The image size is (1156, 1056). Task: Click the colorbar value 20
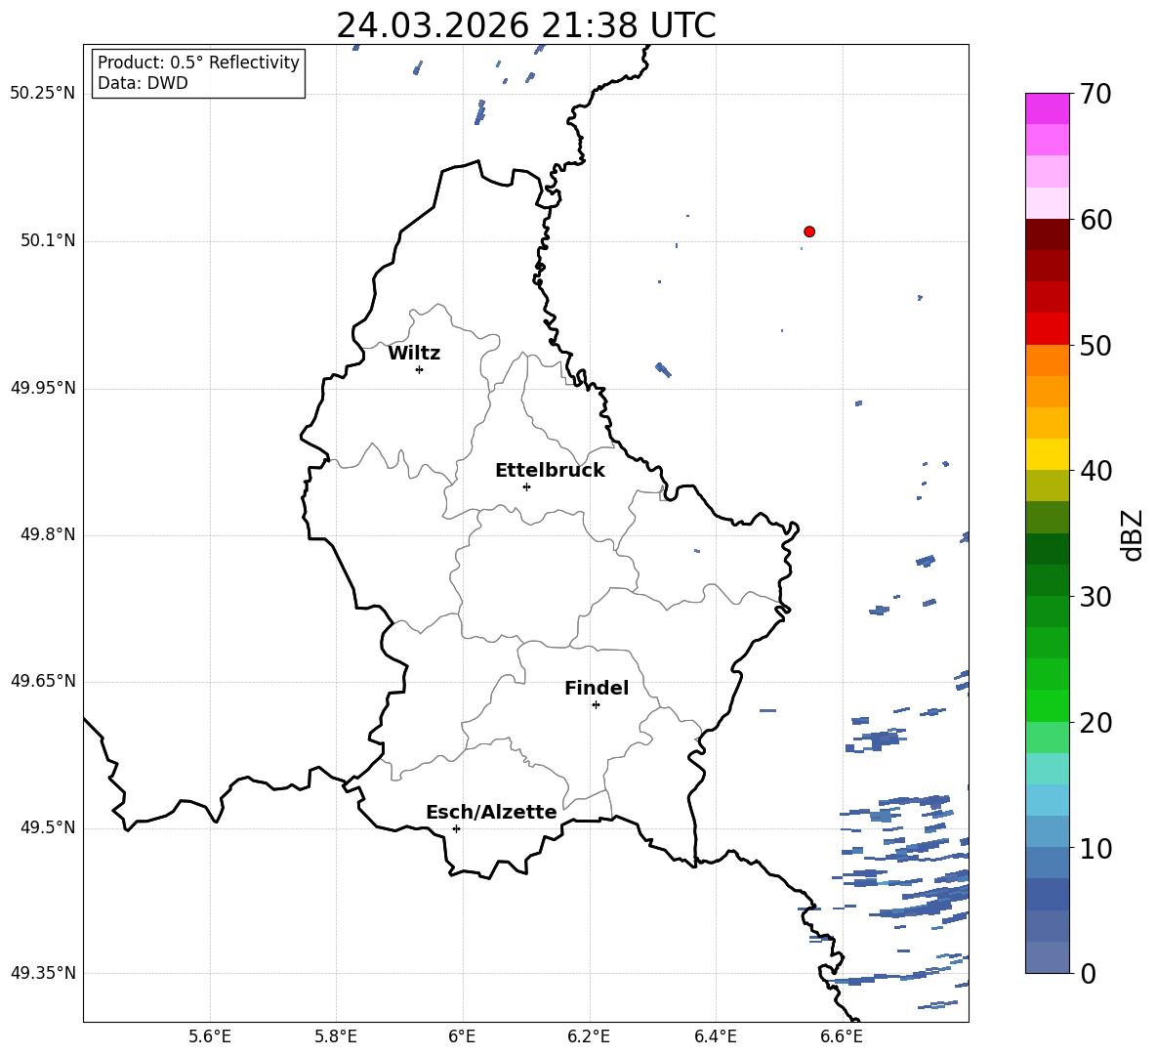(x=1095, y=723)
